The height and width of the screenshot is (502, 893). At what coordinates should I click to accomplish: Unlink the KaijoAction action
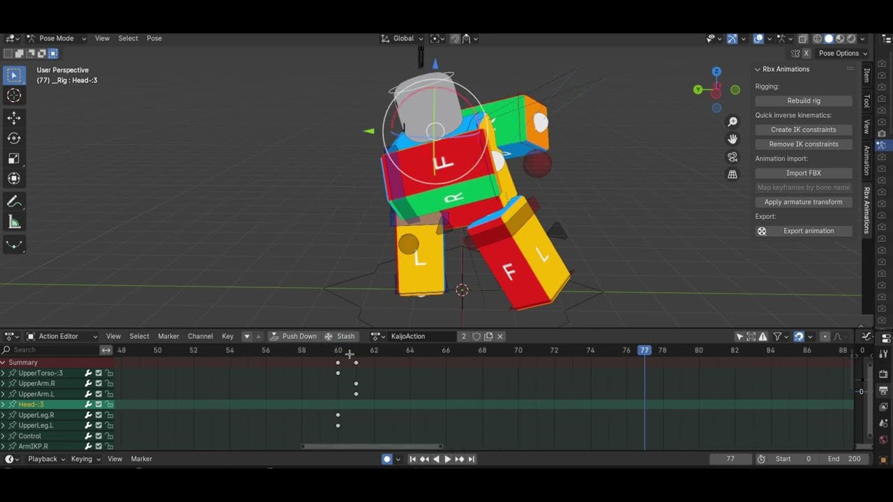tap(500, 336)
